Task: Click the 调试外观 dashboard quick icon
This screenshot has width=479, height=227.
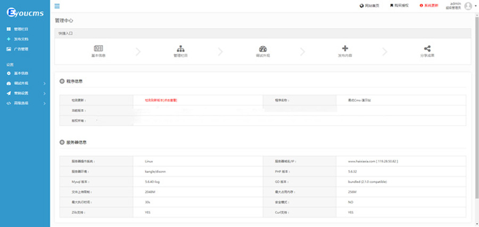Action: [263, 48]
